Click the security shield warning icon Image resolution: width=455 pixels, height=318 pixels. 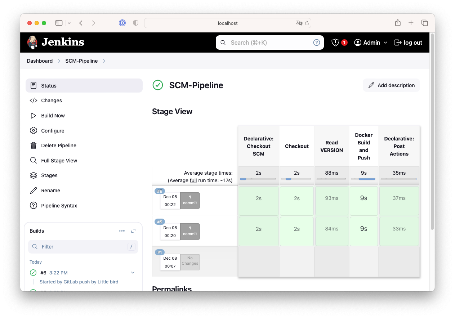coord(335,42)
